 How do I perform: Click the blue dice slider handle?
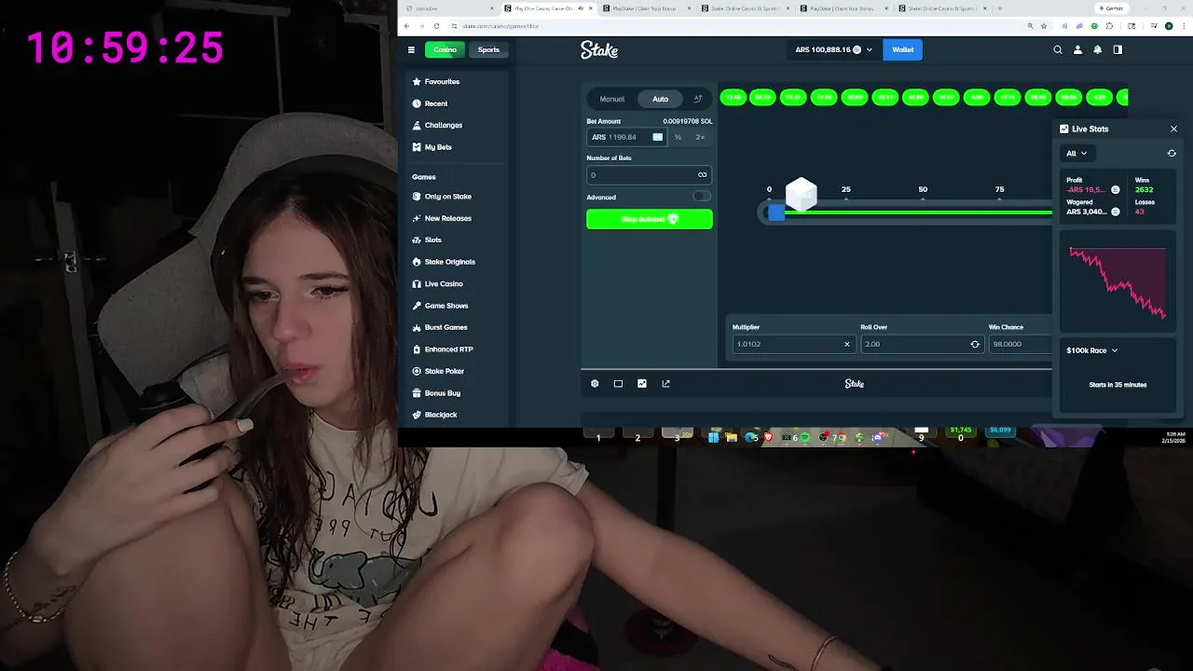coord(775,212)
